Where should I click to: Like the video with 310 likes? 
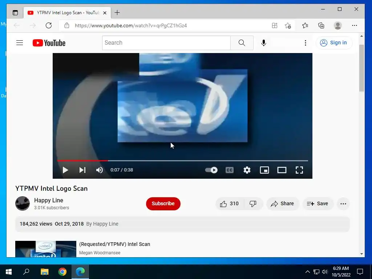point(229,203)
